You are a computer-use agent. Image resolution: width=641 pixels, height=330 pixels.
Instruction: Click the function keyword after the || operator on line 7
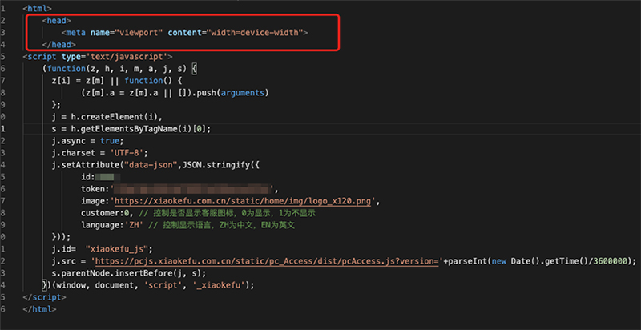click(x=143, y=80)
